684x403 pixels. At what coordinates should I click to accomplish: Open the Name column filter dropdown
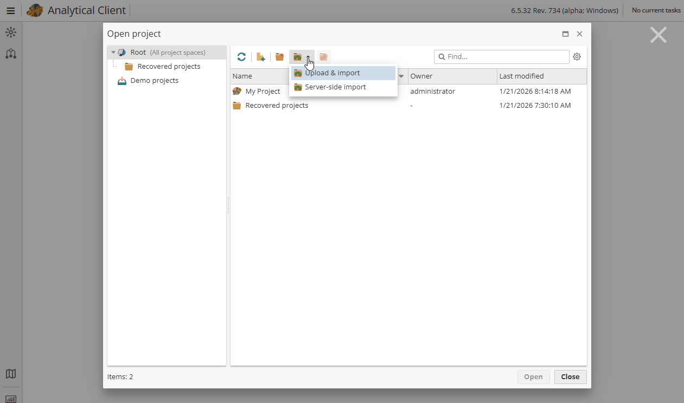tap(400, 76)
